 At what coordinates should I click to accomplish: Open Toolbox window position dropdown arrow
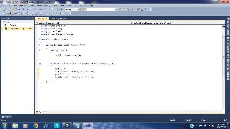coord(27,18)
